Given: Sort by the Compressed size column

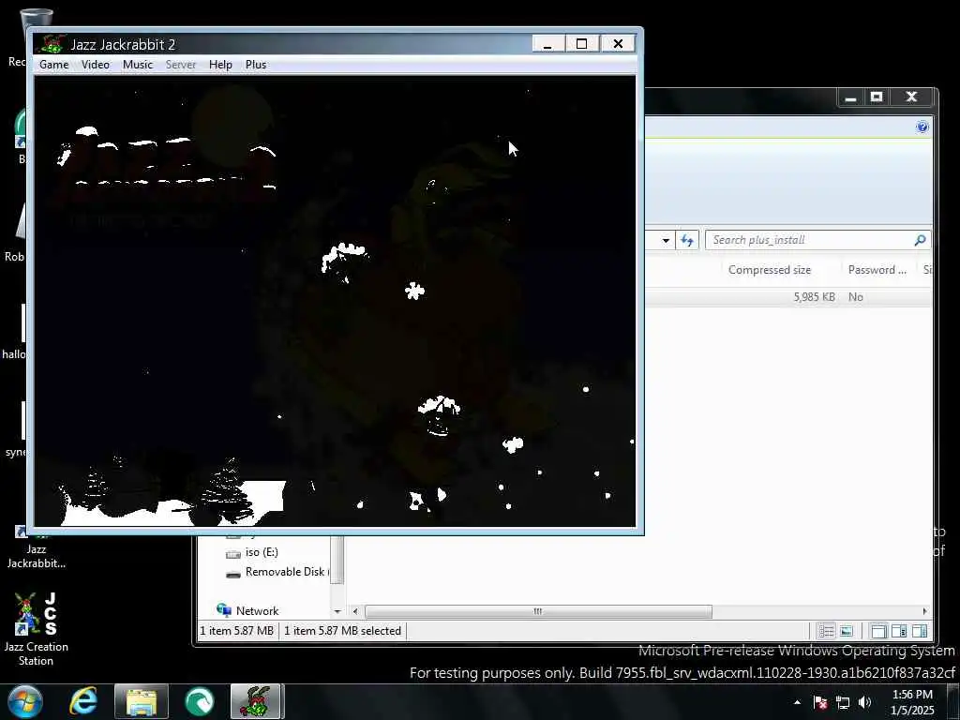Looking at the screenshot, I should [x=770, y=269].
